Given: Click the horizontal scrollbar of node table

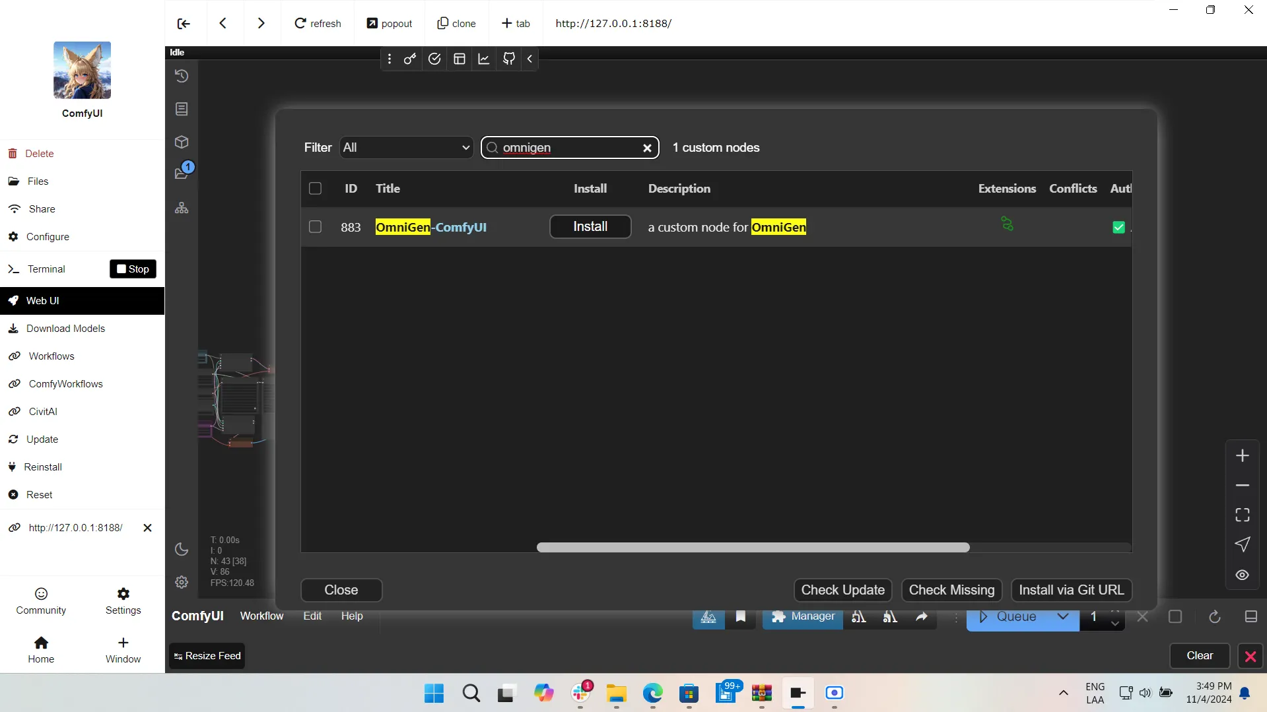Looking at the screenshot, I should click(x=753, y=548).
